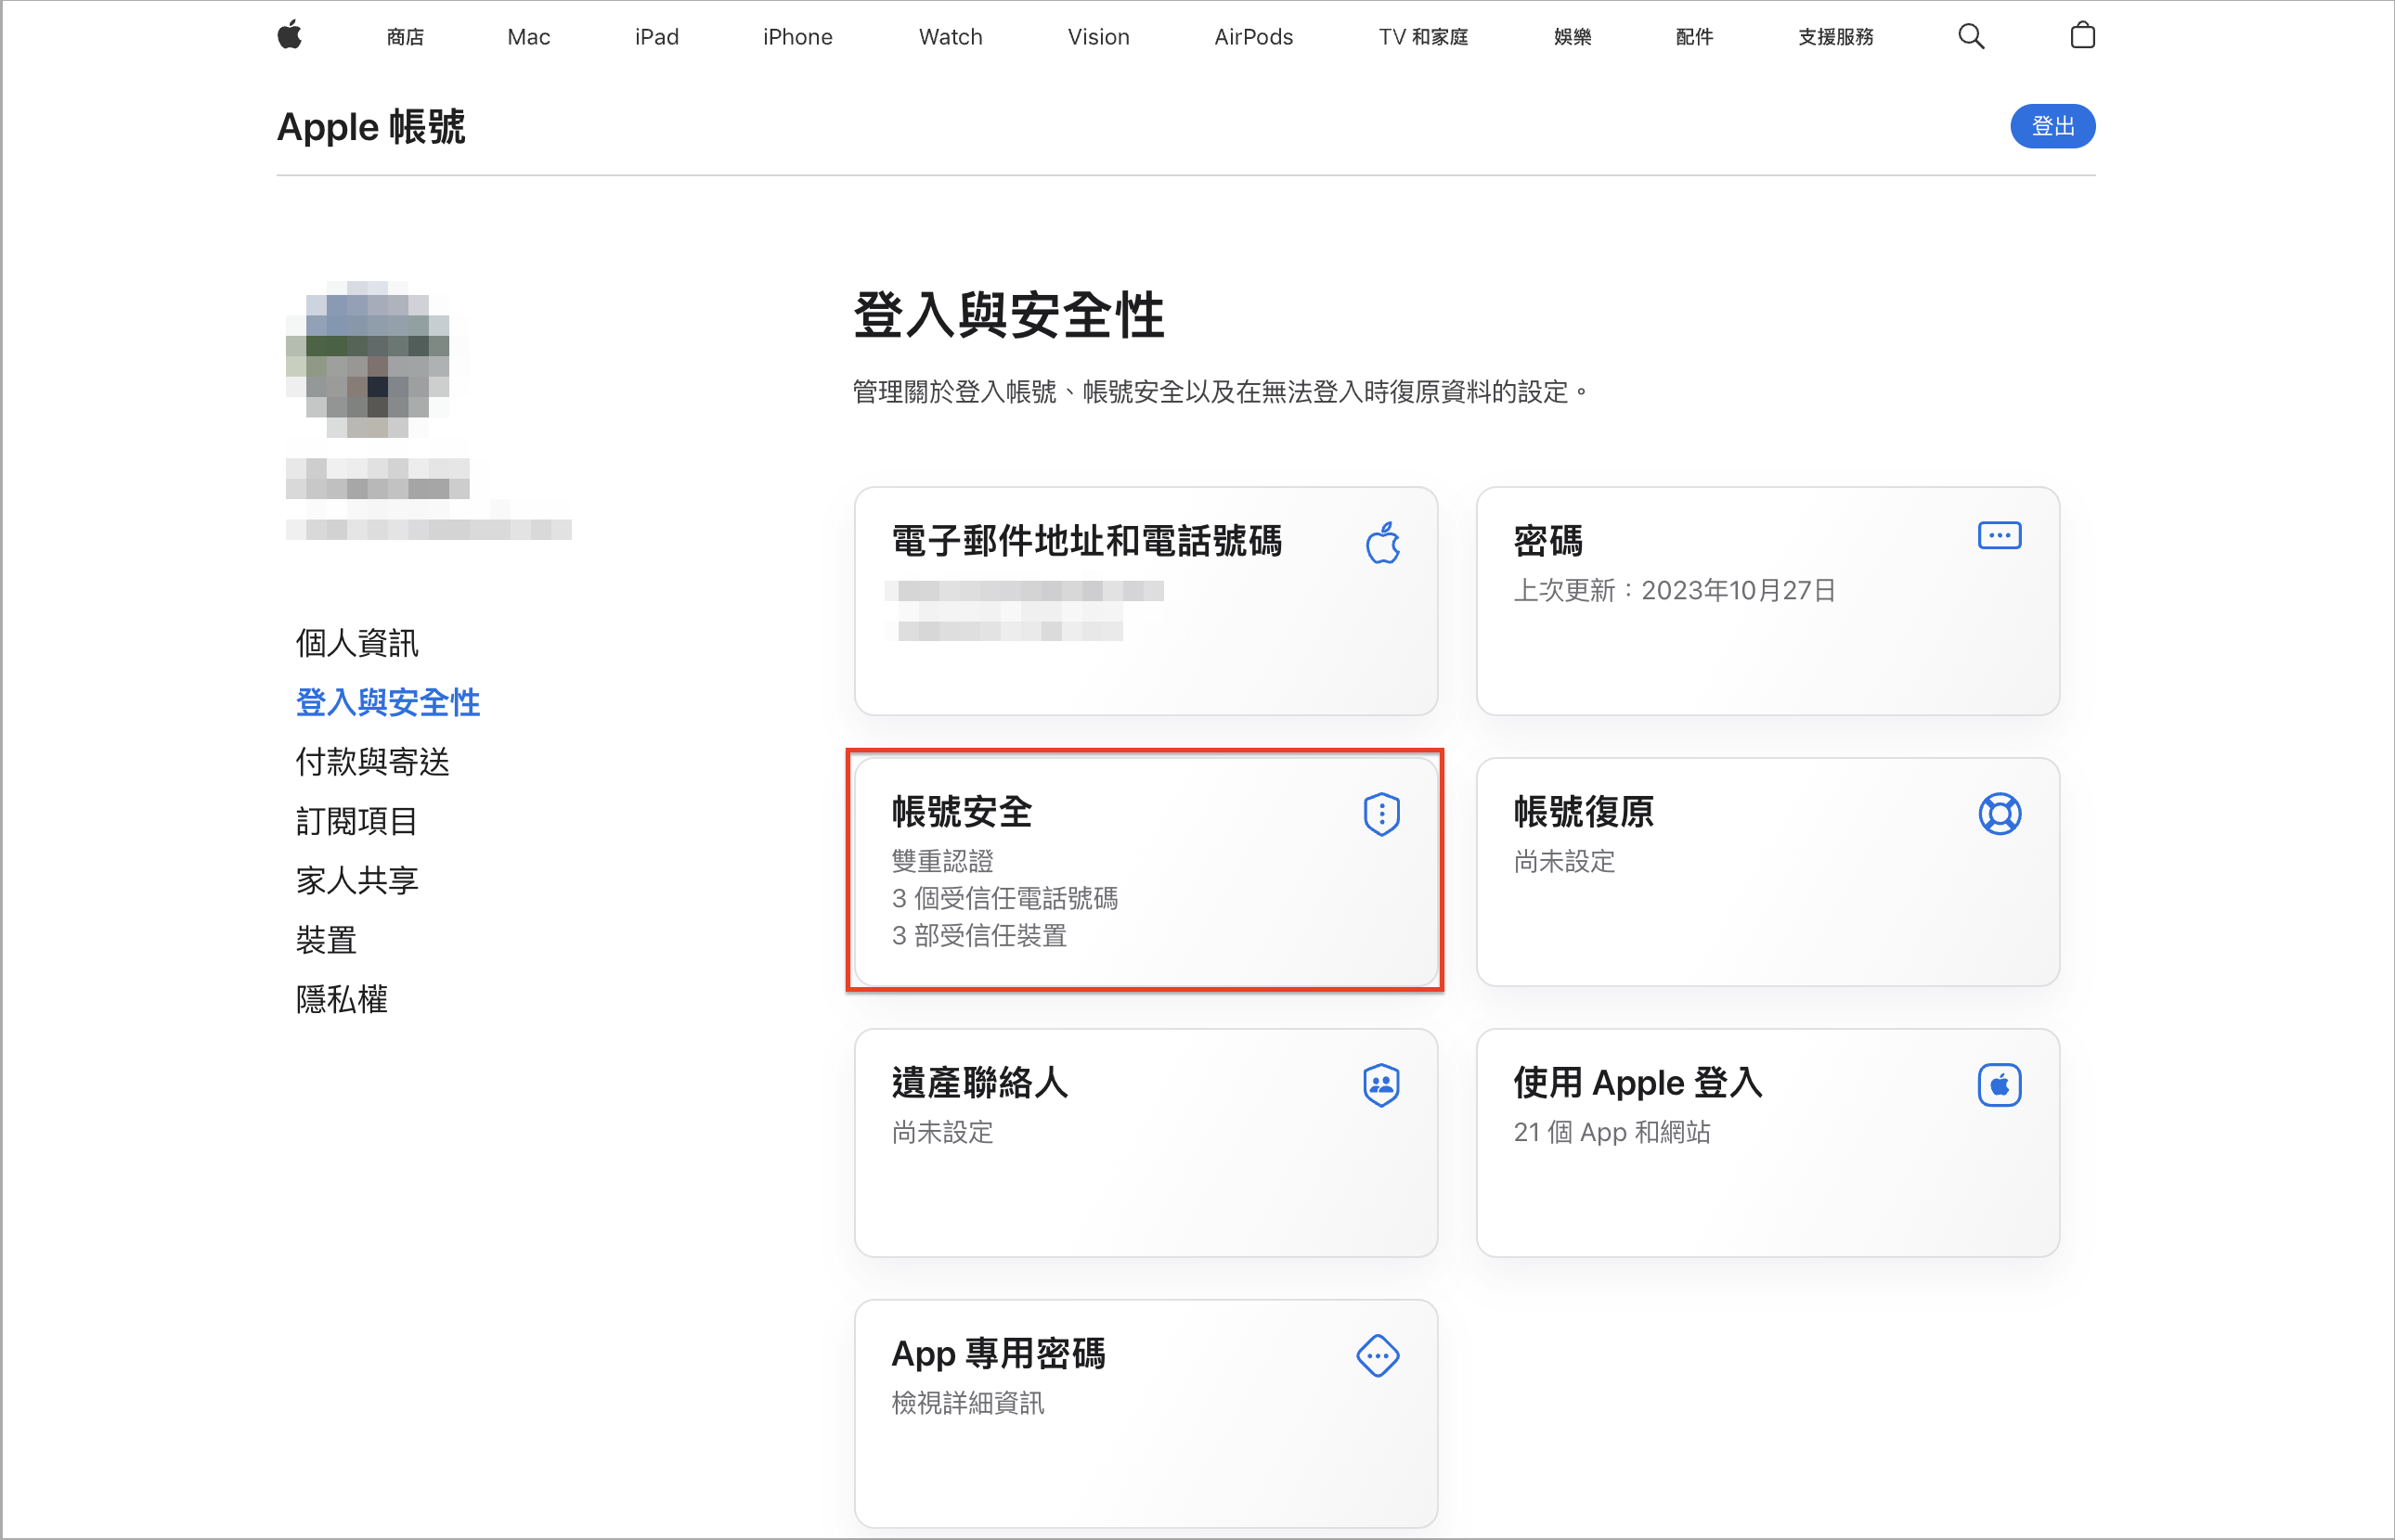Open the search magnifier icon
This screenshot has height=1540, width=2395.
(x=1971, y=37)
